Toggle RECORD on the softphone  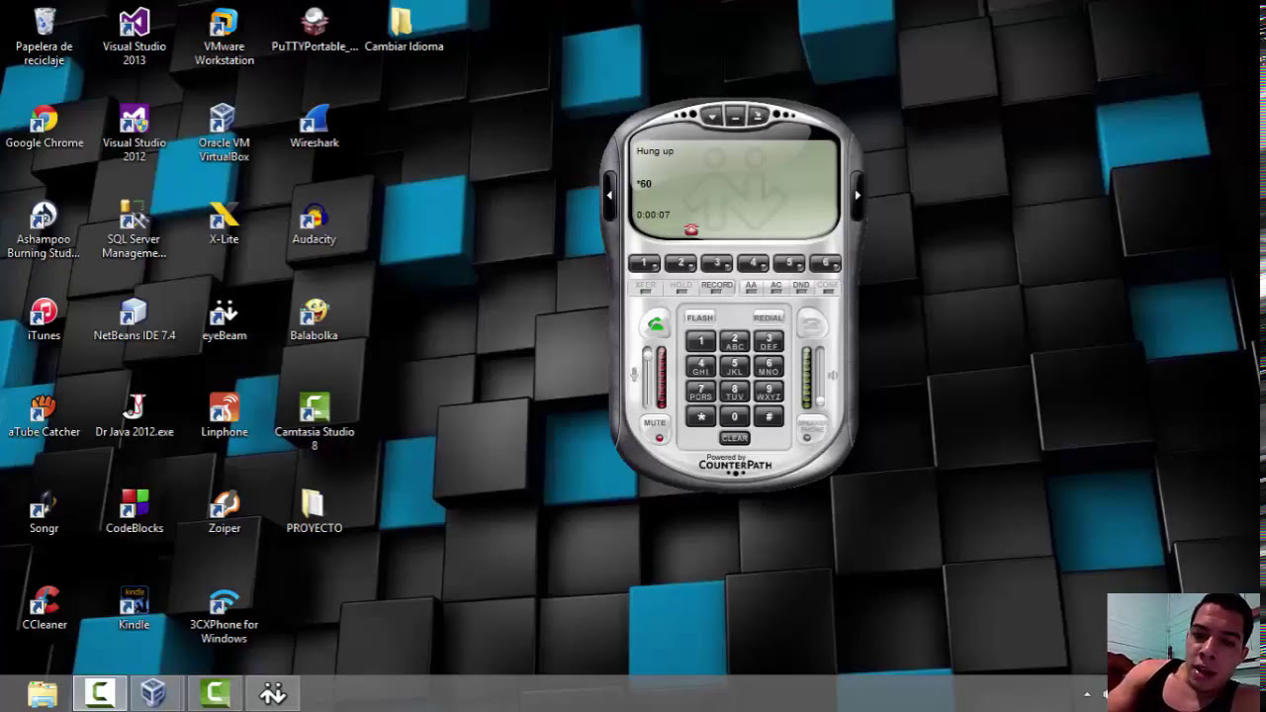click(717, 287)
